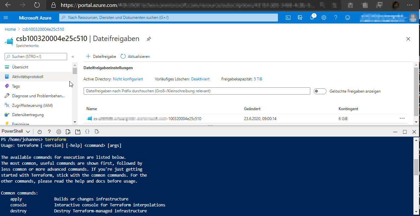
Task: Open Cloud Shell settings gear
Action: 59,132
